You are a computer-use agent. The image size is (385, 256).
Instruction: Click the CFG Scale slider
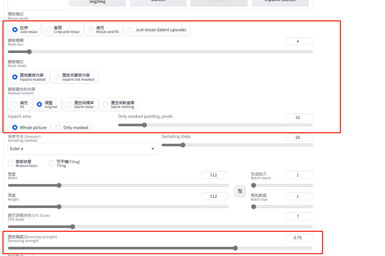[x=160, y=227]
